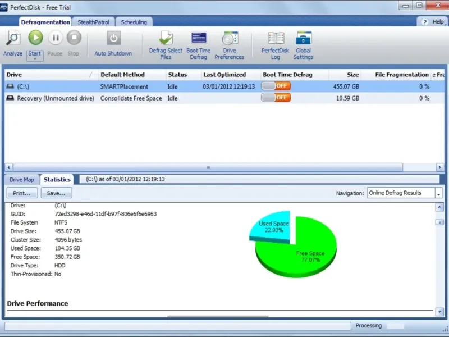Screen dimensions: 449x337
Task: Toggle Boot Time Defrag for C: drive
Action: click(x=276, y=86)
